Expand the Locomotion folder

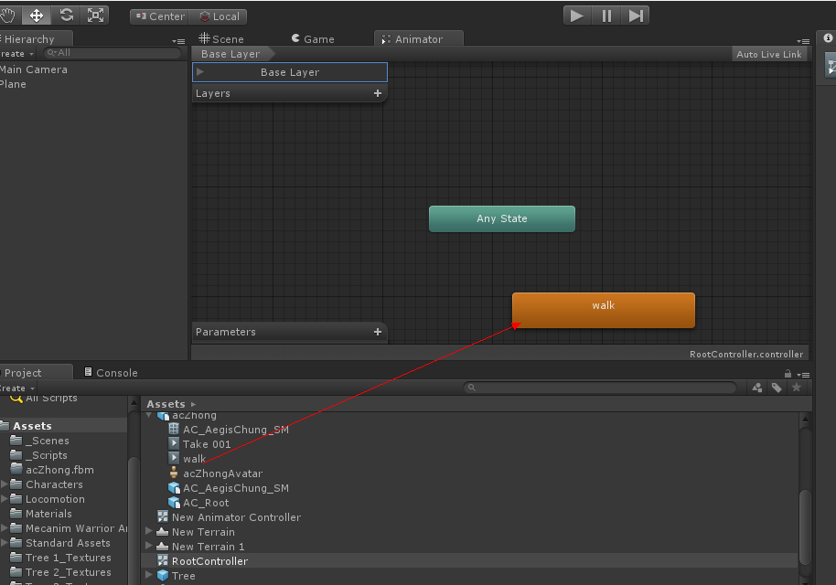pos(5,499)
